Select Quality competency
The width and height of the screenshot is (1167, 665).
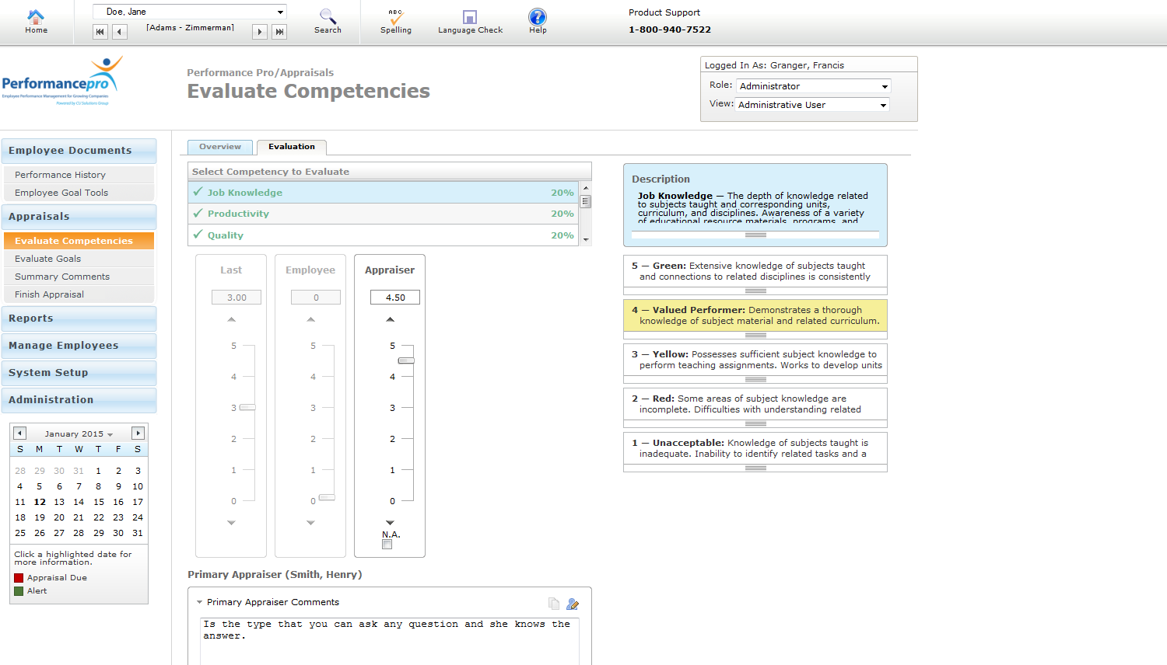384,235
